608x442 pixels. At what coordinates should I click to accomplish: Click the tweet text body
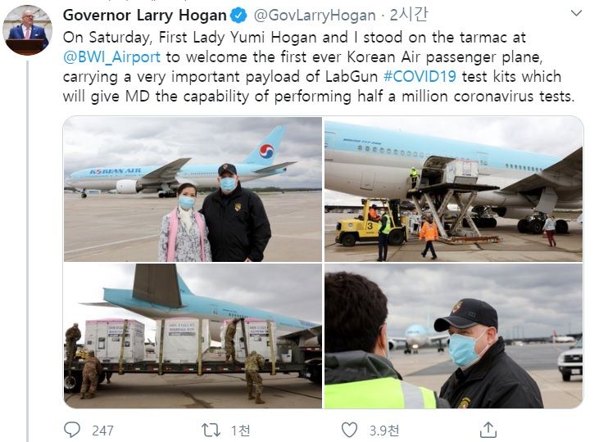(x=319, y=66)
